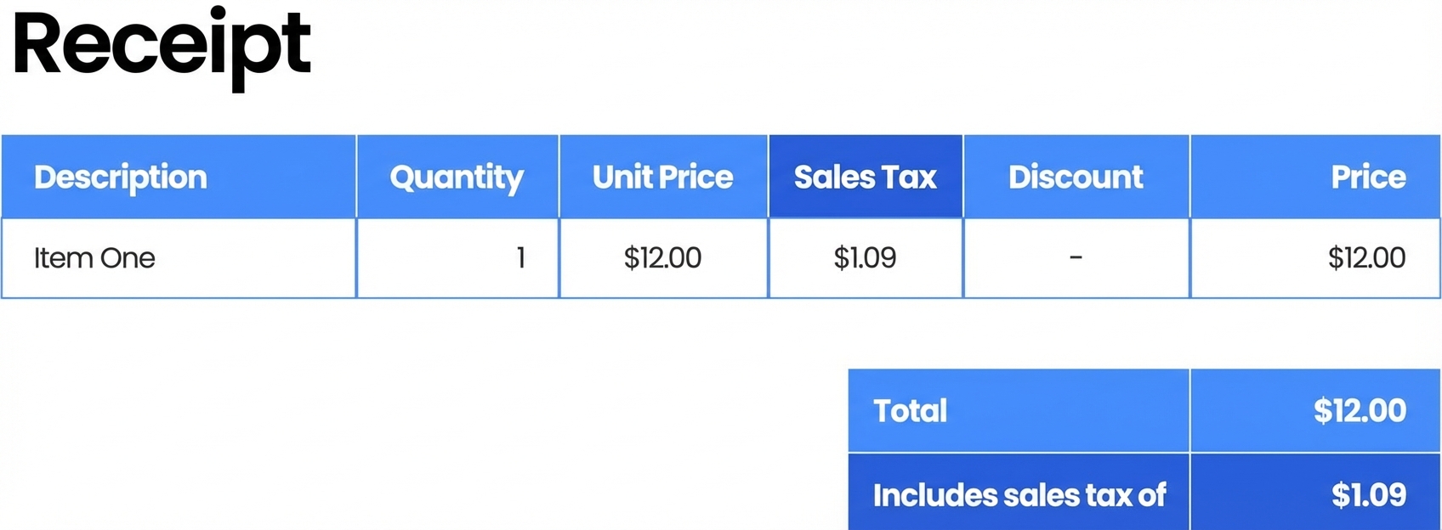This screenshot has height=530, width=1442.
Task: Select the Discount column header
Action: (x=1076, y=177)
